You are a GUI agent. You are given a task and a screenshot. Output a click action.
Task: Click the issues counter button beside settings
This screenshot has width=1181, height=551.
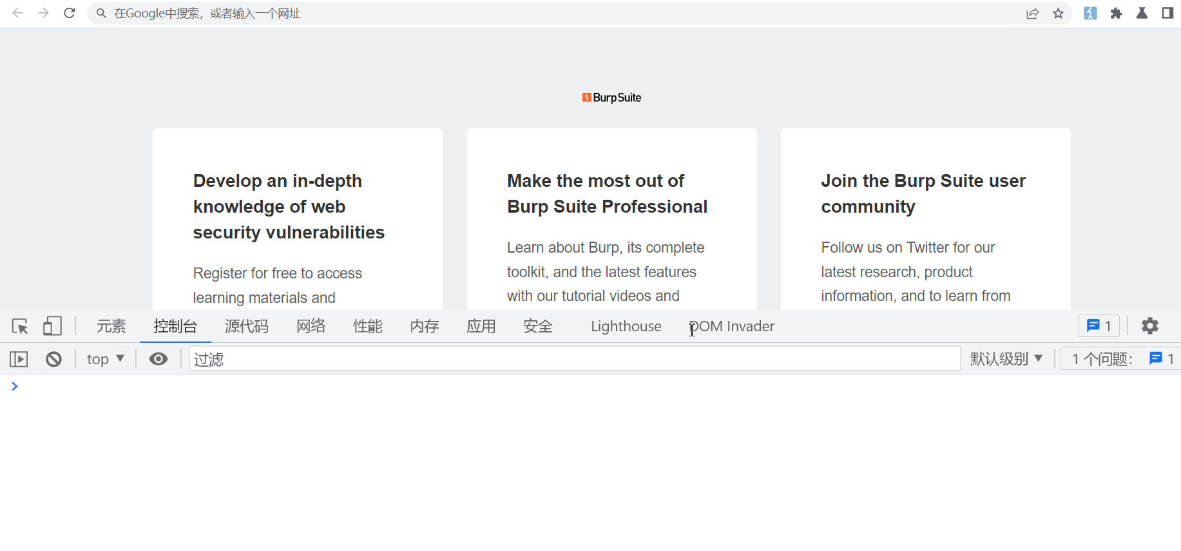point(1099,326)
